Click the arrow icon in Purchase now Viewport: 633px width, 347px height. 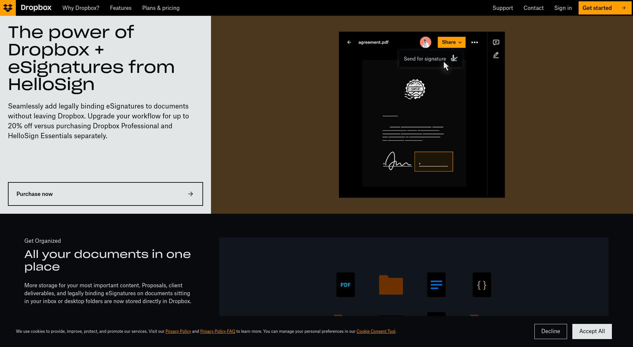191,194
